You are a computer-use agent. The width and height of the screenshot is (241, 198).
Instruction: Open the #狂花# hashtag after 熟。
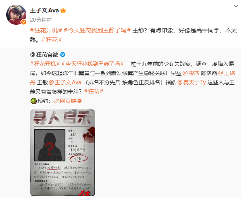click(x=52, y=40)
